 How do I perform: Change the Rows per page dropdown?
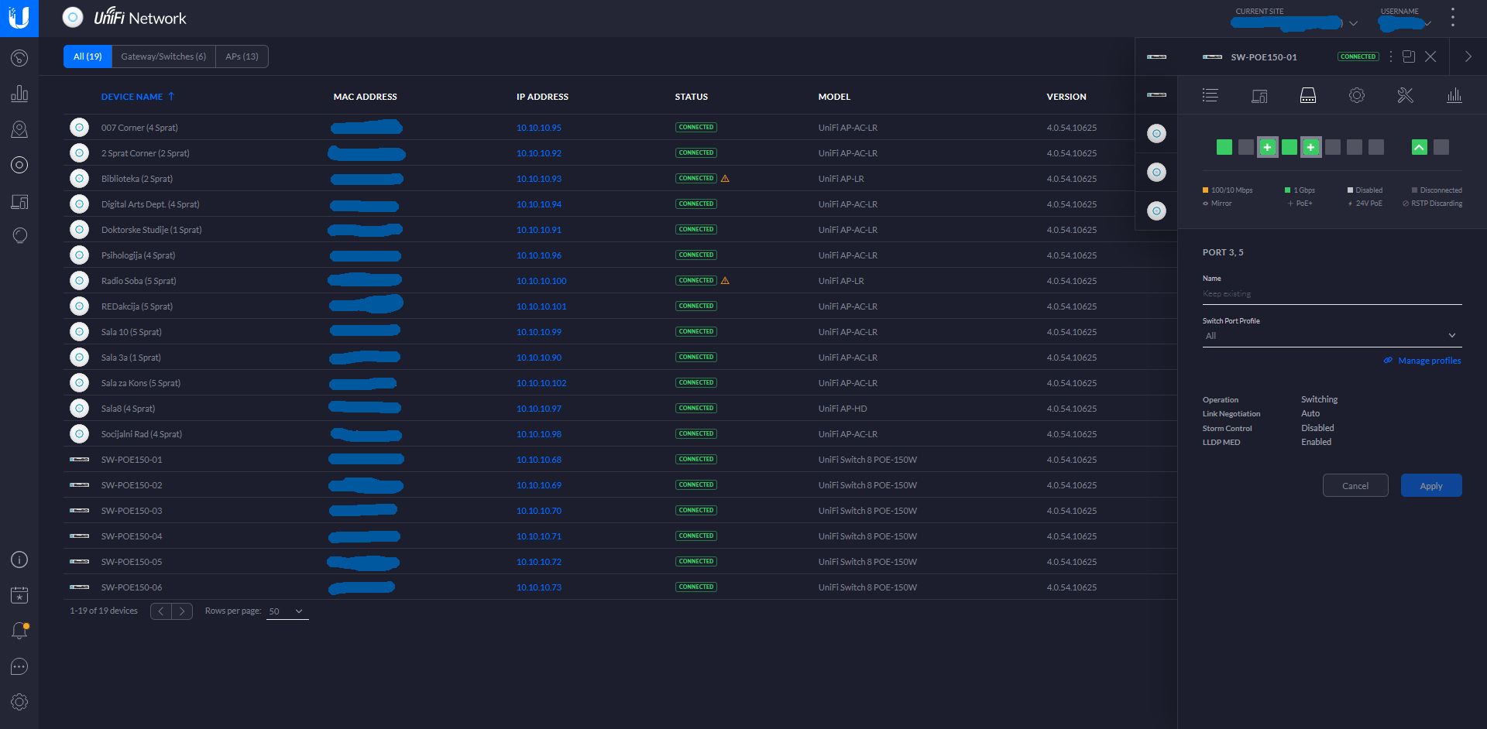coord(287,611)
